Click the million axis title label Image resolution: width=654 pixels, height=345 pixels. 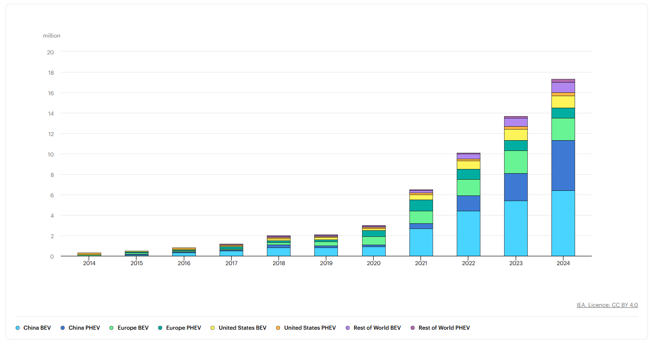click(51, 35)
